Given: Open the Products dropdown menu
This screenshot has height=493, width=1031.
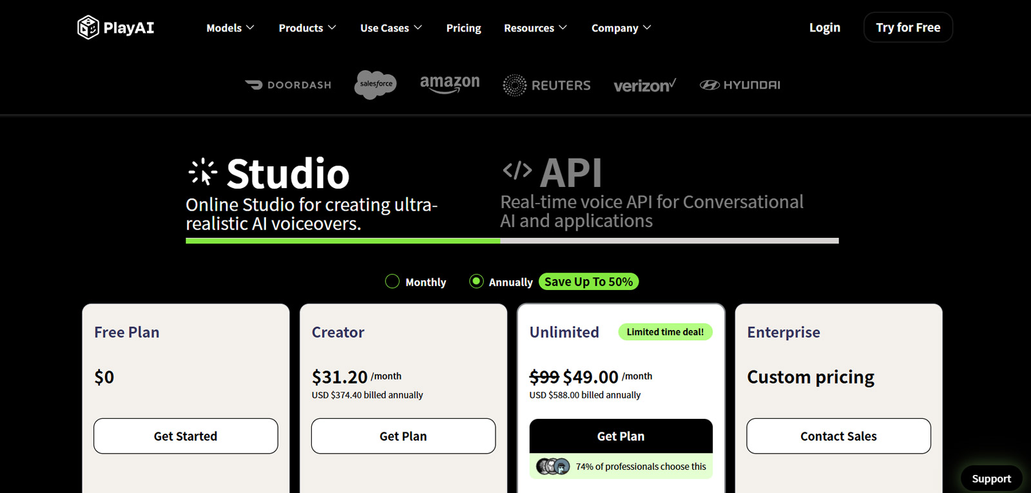Looking at the screenshot, I should 307,28.
